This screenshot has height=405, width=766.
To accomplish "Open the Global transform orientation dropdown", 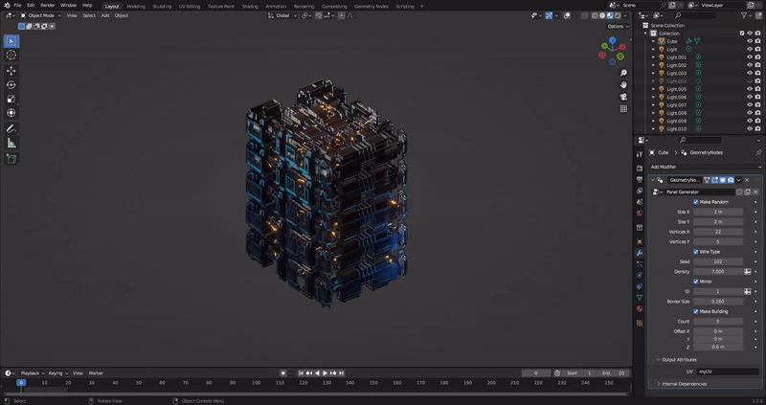I will 282,15.
